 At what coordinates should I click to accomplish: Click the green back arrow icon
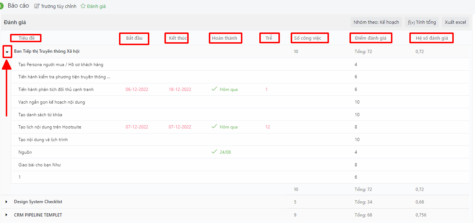(1, 6)
